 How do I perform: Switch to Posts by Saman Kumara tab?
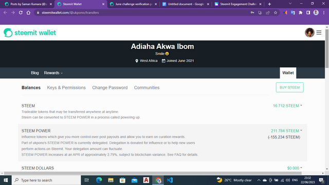pyautogui.click(x=29, y=4)
